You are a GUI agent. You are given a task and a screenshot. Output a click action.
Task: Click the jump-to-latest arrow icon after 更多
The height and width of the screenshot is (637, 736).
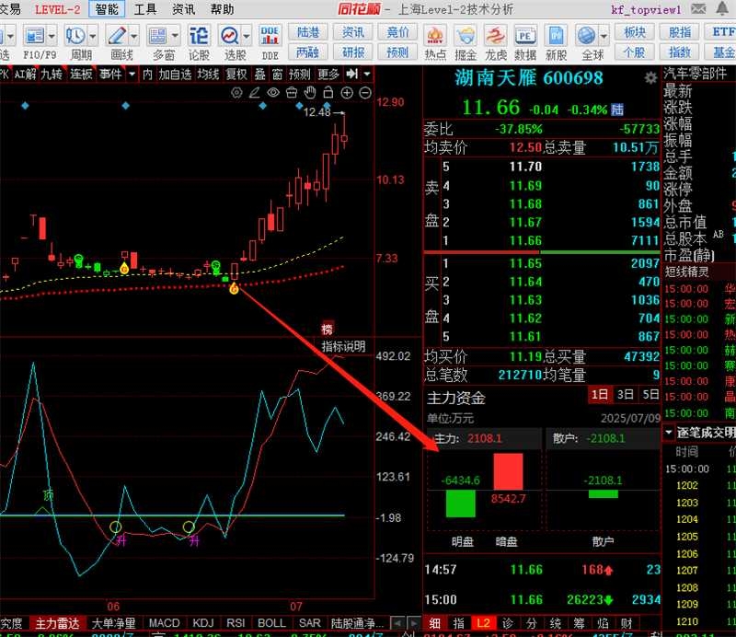[x=351, y=74]
